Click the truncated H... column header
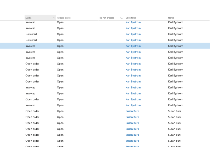This screenshot has height=147, width=216. [x=121, y=18]
